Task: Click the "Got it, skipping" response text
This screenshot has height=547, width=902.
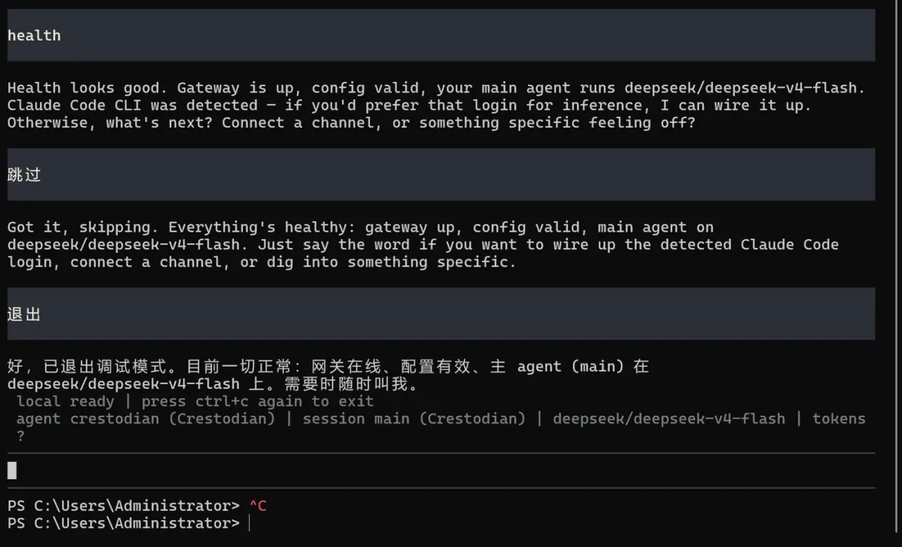Action: click(x=83, y=227)
